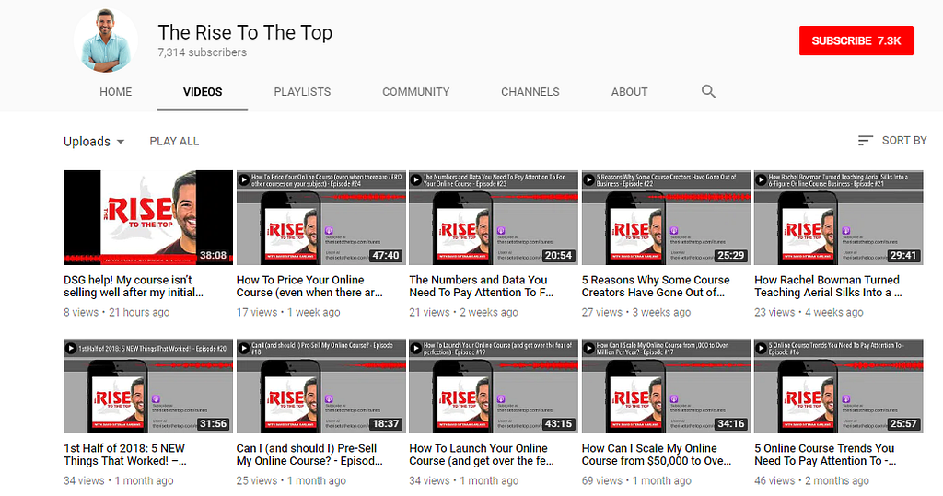Image resolution: width=943 pixels, height=496 pixels.
Task: Click play icon on Episode #16 thumbnail banner
Action: tap(762, 348)
